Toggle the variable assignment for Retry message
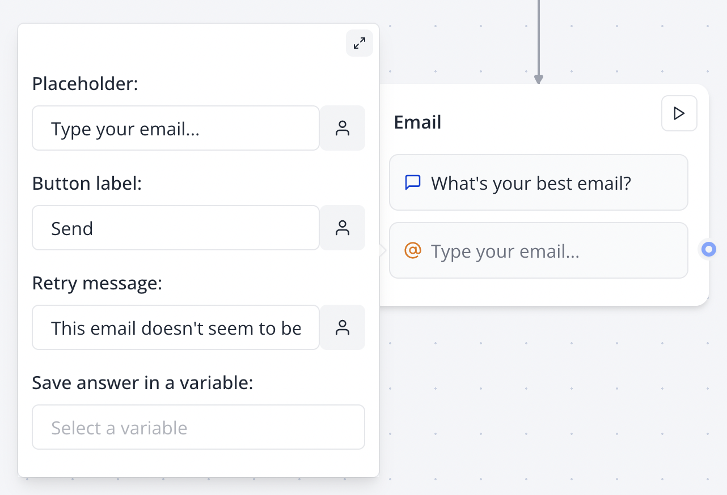 [343, 327]
